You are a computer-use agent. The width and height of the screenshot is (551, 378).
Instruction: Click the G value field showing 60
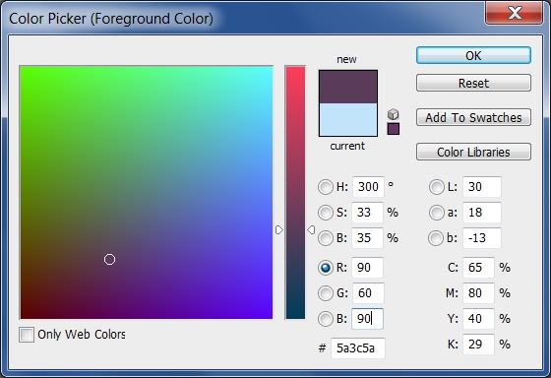point(368,293)
